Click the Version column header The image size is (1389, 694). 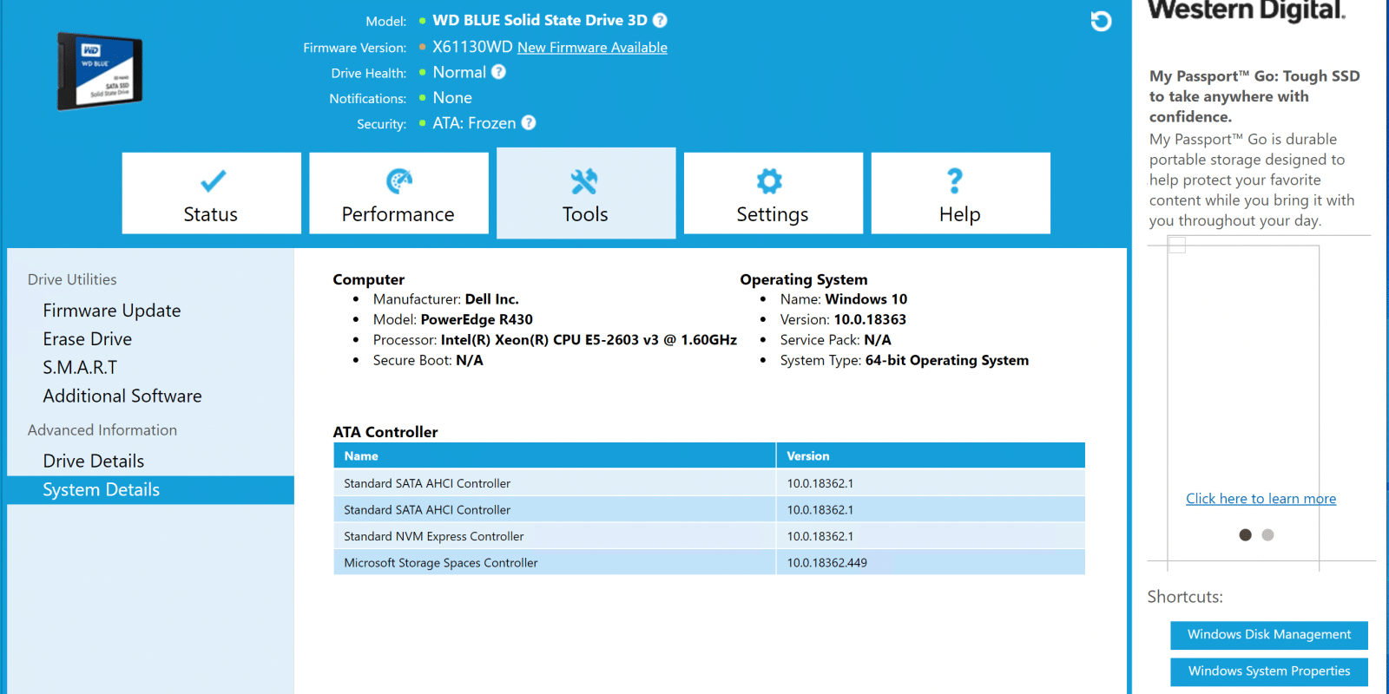(931, 456)
